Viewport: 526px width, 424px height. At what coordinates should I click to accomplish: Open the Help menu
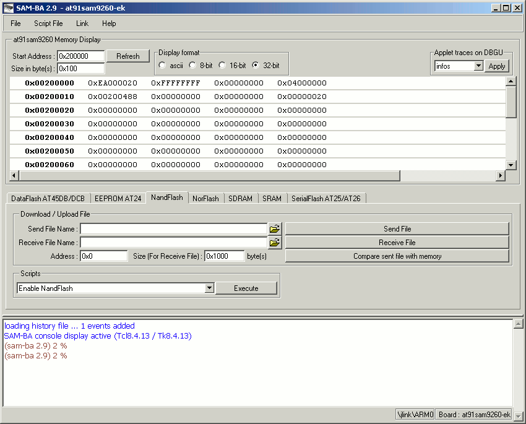click(109, 24)
